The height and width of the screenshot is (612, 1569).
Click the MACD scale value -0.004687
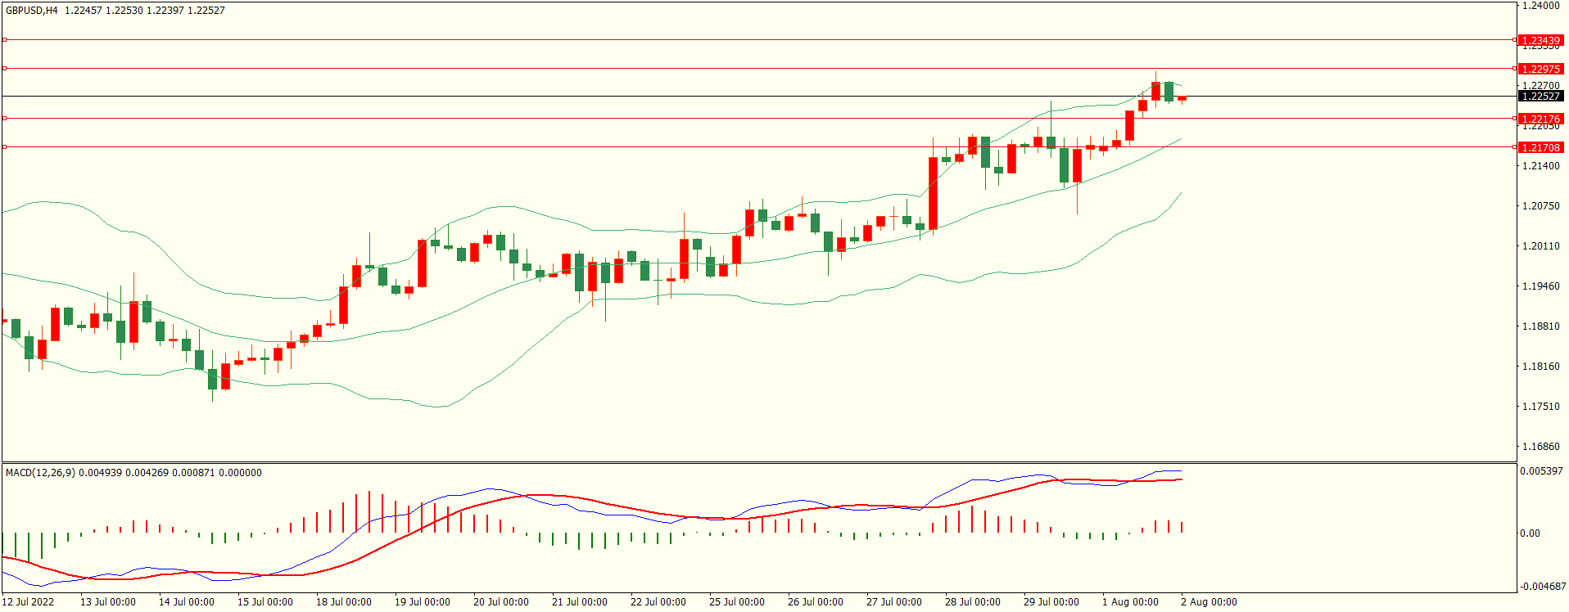[1543, 586]
